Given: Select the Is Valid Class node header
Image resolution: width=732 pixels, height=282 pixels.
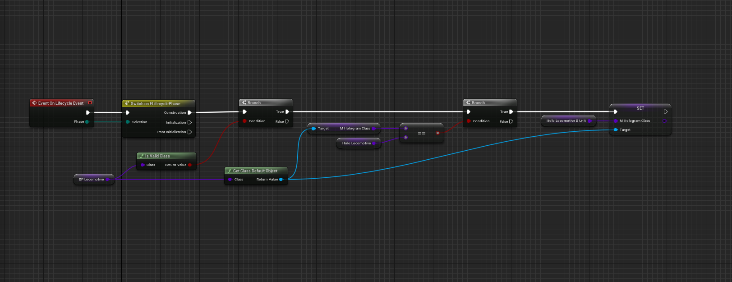Looking at the screenshot, I should 166,156.
